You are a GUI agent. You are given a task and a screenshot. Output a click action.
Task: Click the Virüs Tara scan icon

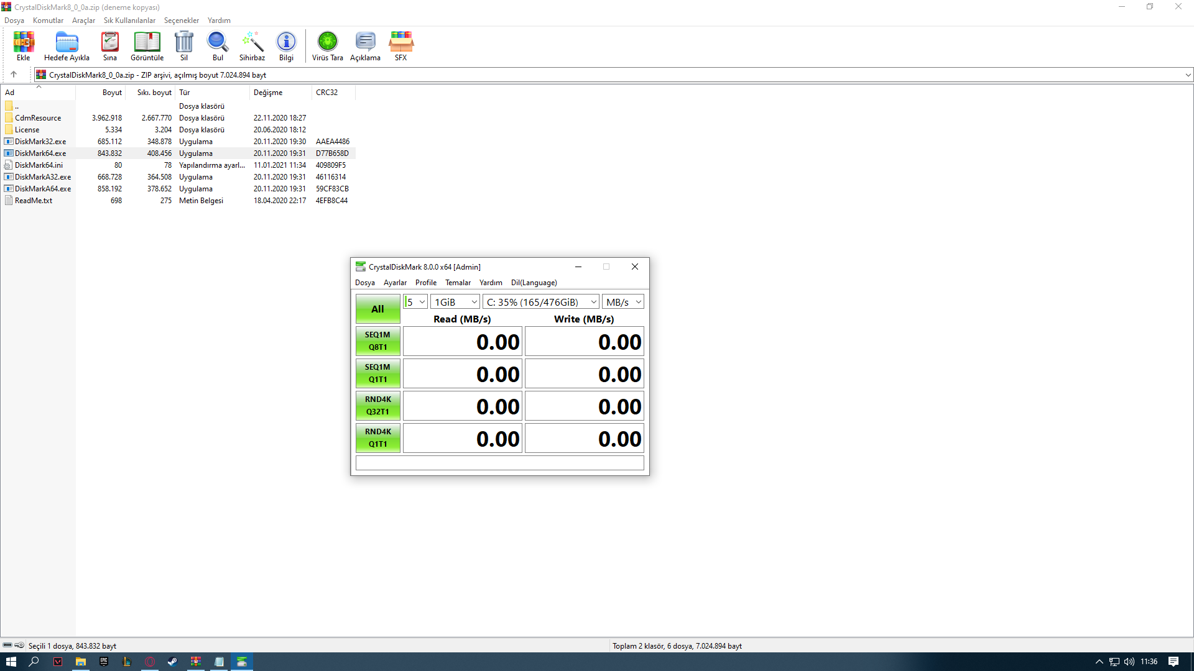coord(327,46)
